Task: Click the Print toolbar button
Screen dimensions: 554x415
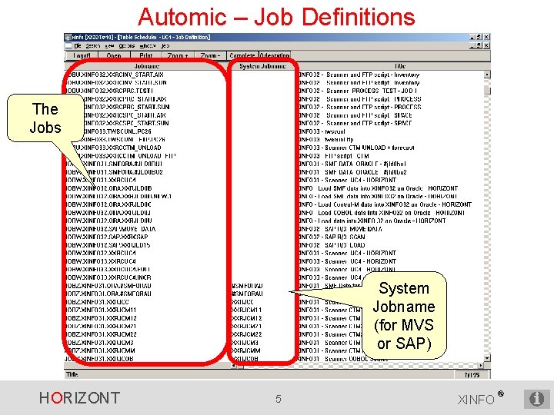Action: pyautogui.click(x=146, y=55)
